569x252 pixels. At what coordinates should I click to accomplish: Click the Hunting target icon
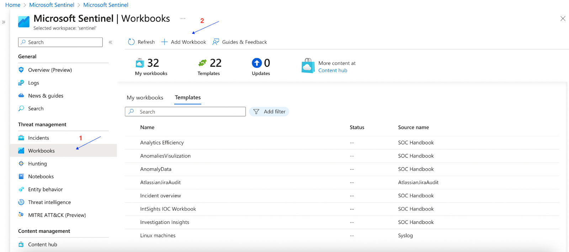[21, 164]
